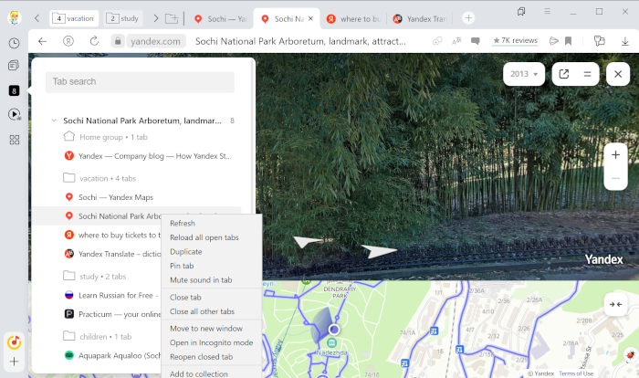The height and width of the screenshot is (378, 639).
Task: Click the lock site security icon
Action: click(118, 41)
